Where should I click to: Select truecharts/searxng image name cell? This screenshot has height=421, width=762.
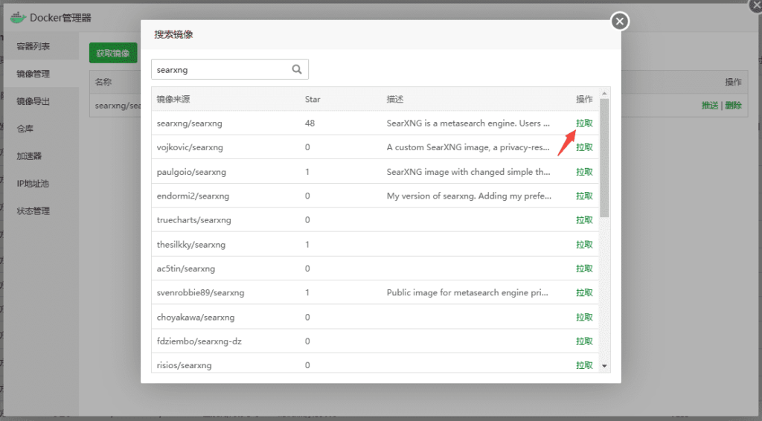pos(193,220)
